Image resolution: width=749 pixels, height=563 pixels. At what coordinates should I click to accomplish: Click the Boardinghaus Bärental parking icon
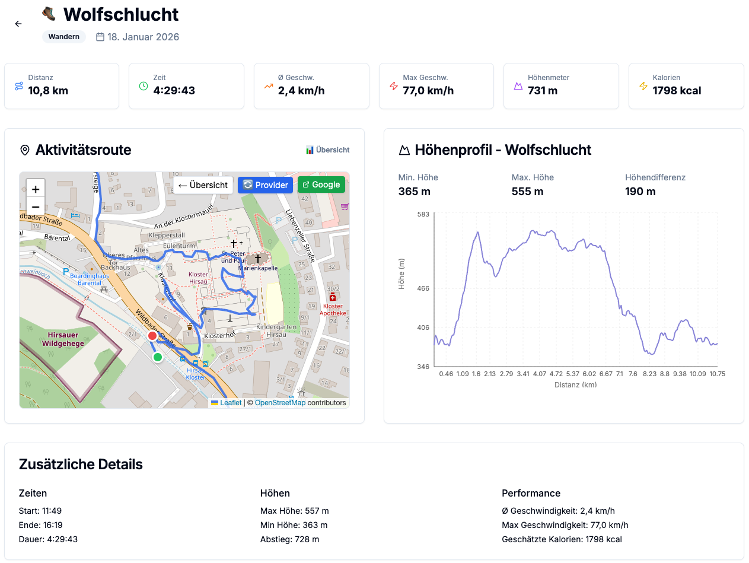coord(66,271)
